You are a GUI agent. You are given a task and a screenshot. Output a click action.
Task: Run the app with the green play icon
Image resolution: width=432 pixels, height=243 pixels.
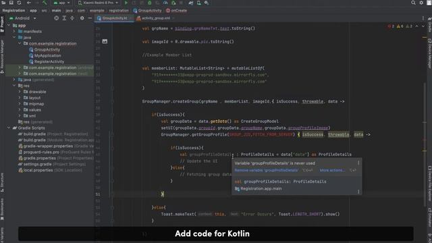[126, 3]
